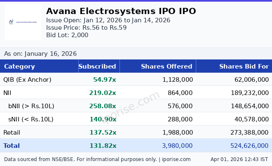272x166 pixels.
Task: Select the QIB (Ex Anchor) row label
Action: [x=27, y=80]
